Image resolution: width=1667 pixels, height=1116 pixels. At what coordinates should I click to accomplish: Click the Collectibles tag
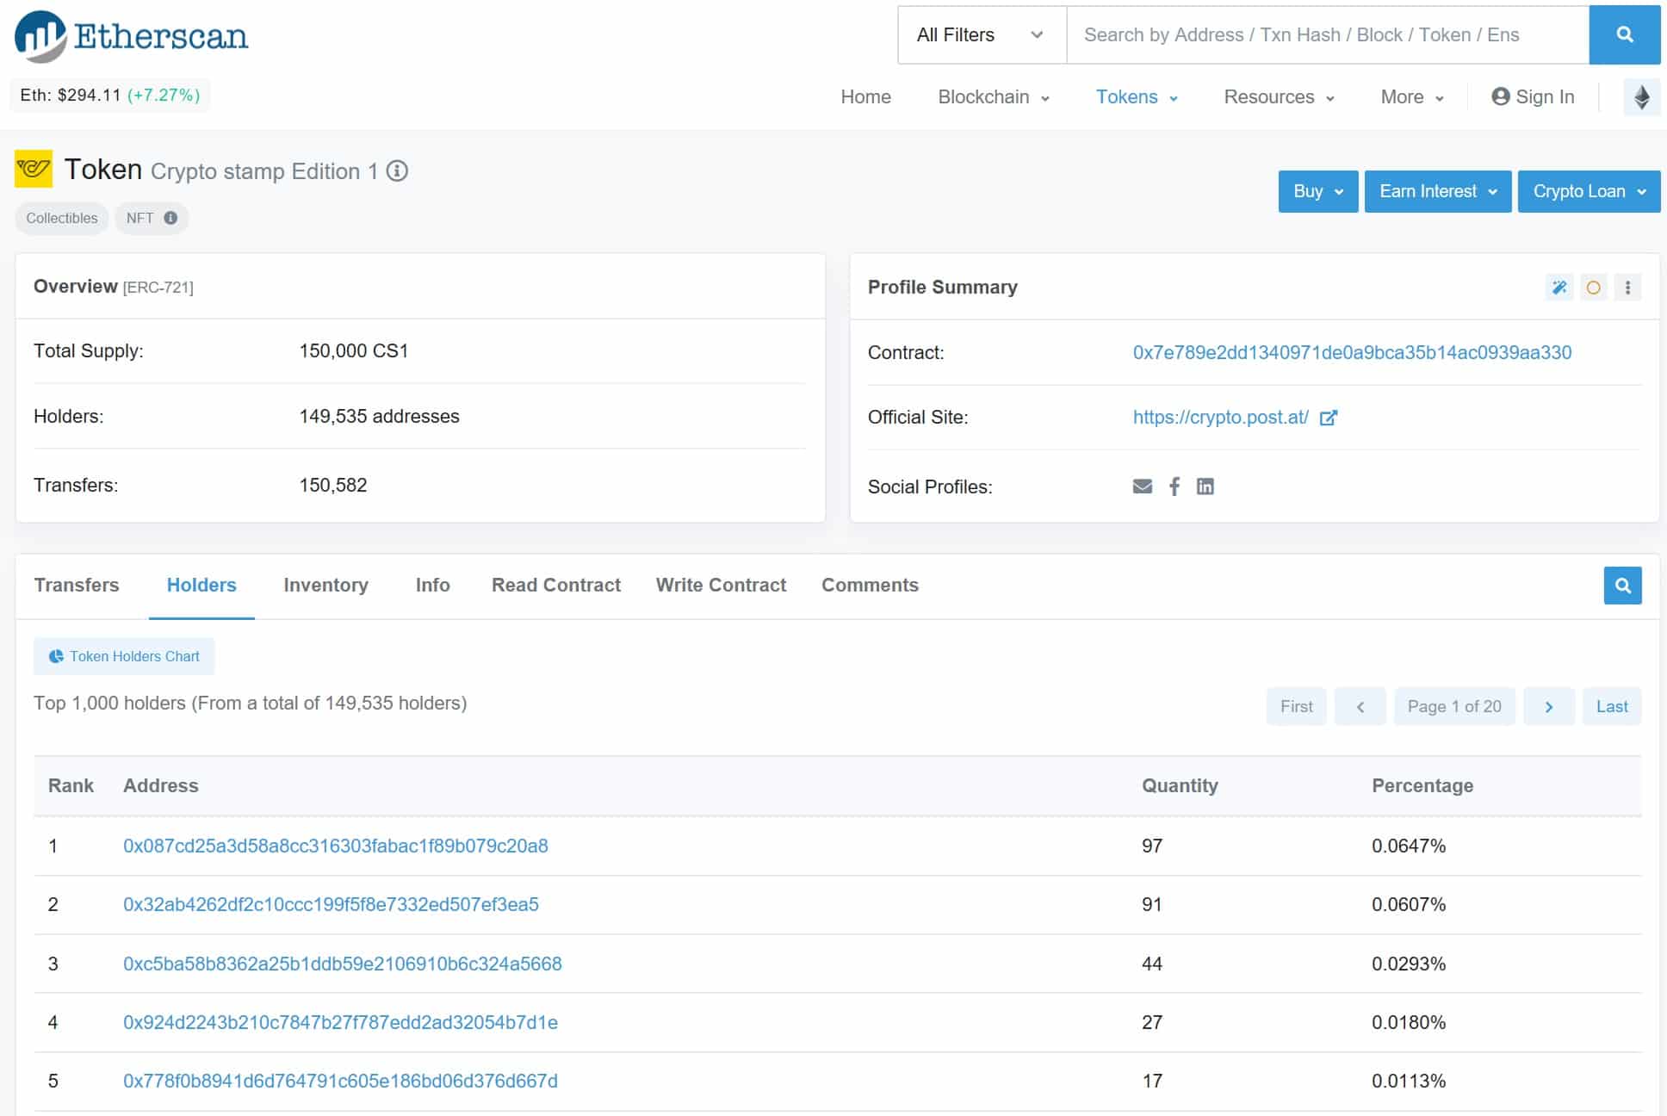point(62,218)
